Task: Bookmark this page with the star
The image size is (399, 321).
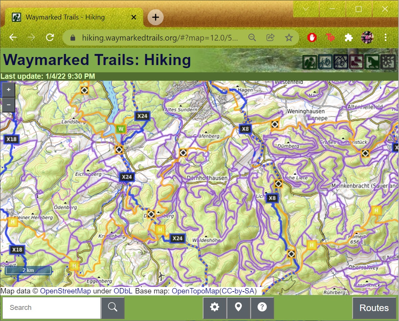Action: (x=289, y=37)
